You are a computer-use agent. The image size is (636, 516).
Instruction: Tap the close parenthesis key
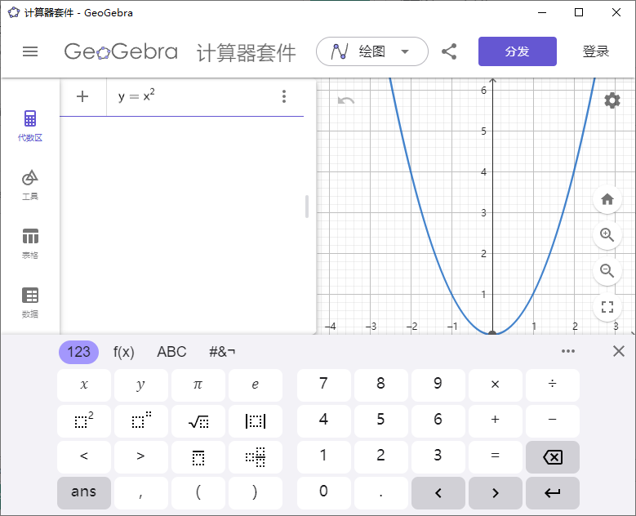(256, 493)
